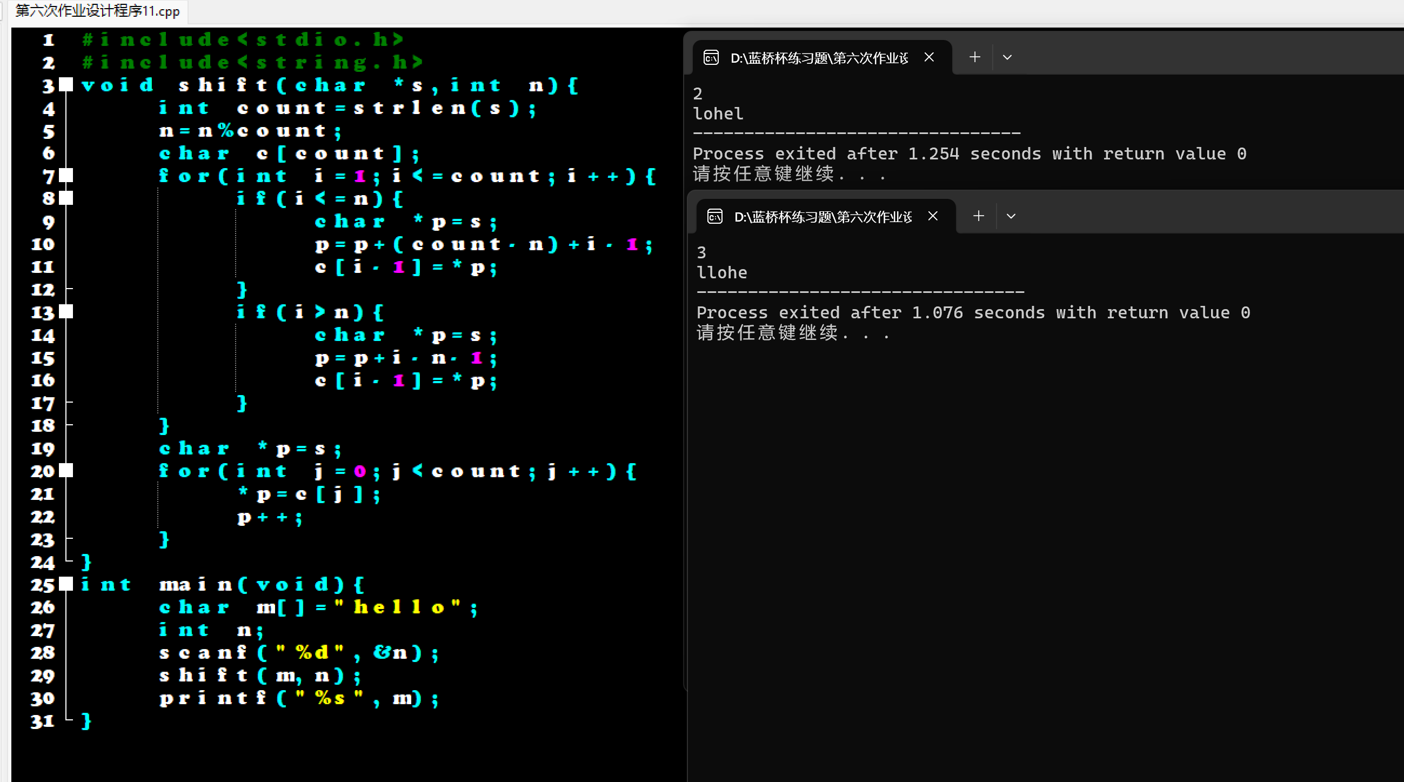Viewport: 1404px width, 782px height.
Task: Open the upper terminal's profile dropdown chevron
Action: pos(1007,57)
